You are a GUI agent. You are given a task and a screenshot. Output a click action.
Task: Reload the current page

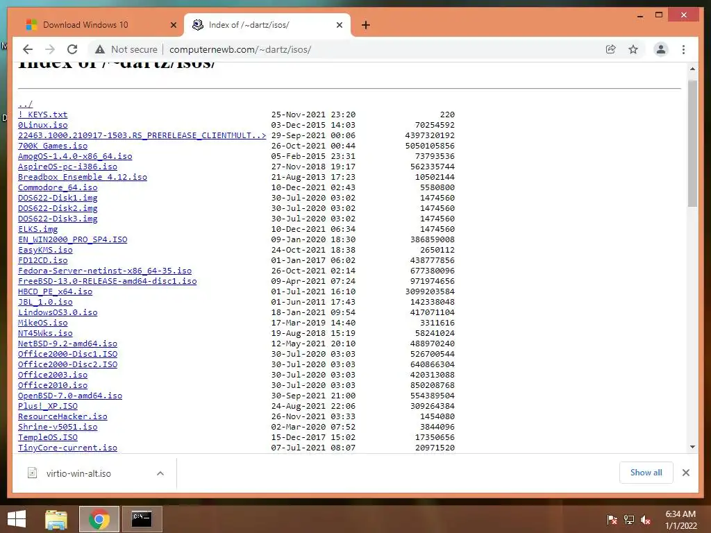[72, 49]
